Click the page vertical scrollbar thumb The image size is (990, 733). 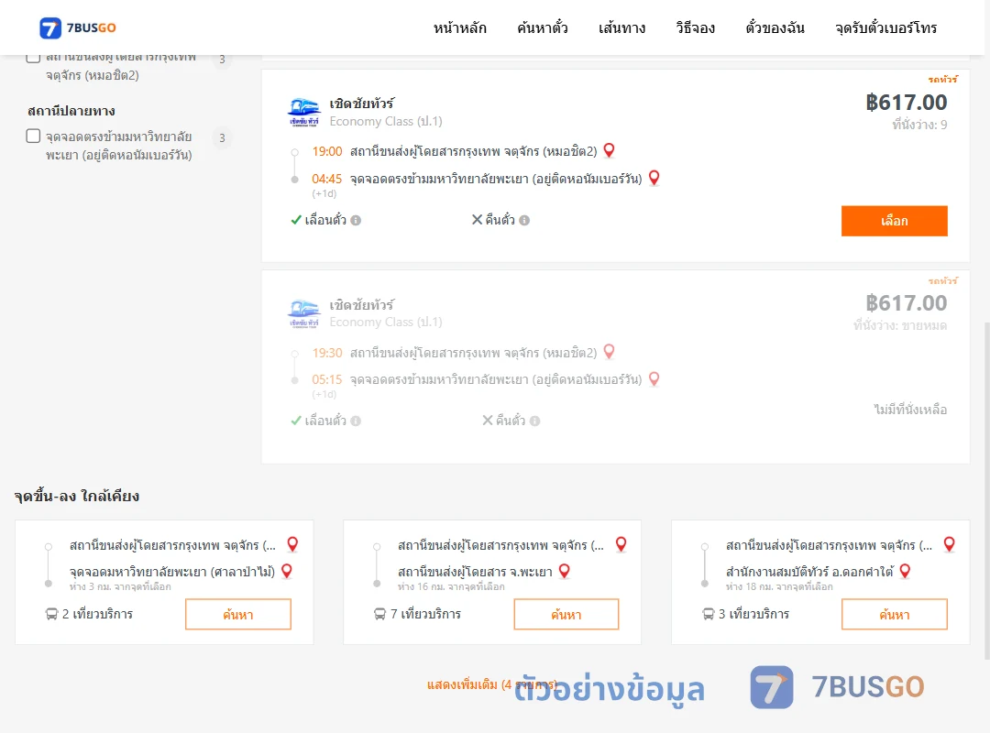pyautogui.click(x=985, y=490)
